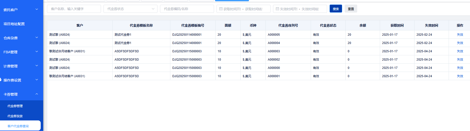Screen dimensions: 470x131
Task: Click 失效 link for voucher A000004
Action: click(x=460, y=43)
